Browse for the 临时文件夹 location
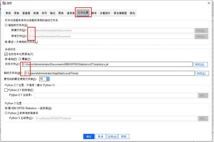 202,73
